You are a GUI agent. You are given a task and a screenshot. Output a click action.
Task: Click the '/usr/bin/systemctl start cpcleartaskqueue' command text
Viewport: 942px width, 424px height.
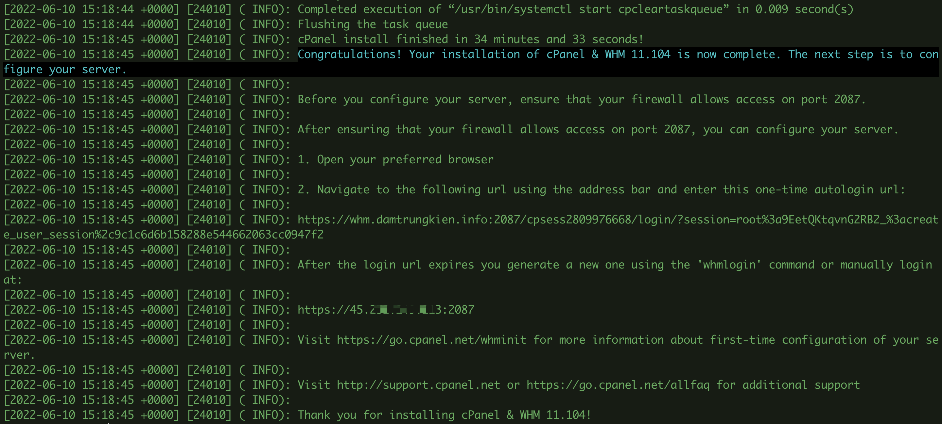tap(588, 9)
